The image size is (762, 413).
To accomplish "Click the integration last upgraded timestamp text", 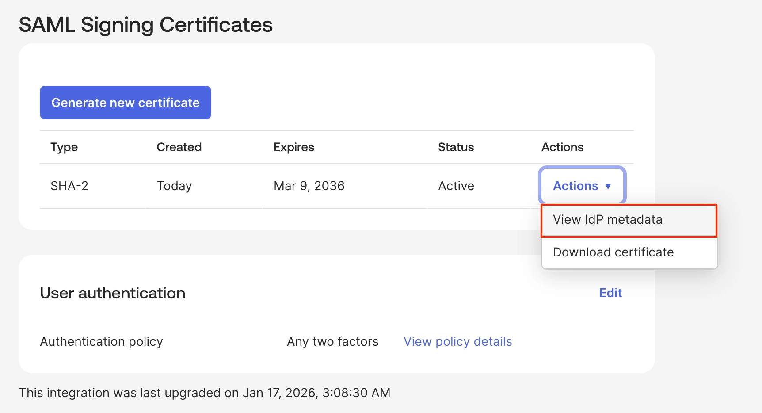I will (204, 393).
